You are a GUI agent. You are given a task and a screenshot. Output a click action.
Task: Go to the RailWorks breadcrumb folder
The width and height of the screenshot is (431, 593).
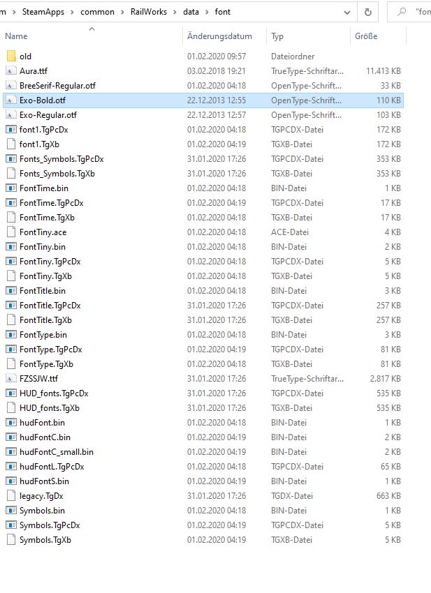[x=149, y=12]
